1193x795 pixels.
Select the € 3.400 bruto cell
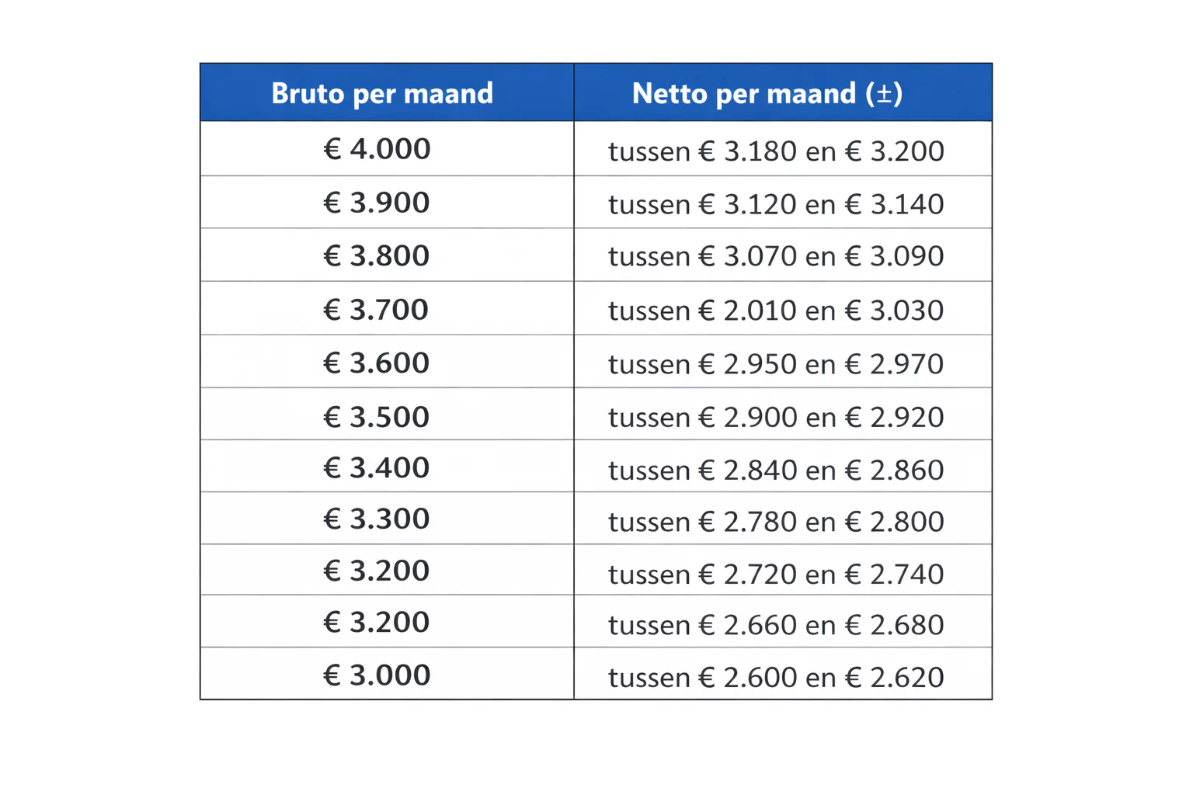click(x=377, y=467)
